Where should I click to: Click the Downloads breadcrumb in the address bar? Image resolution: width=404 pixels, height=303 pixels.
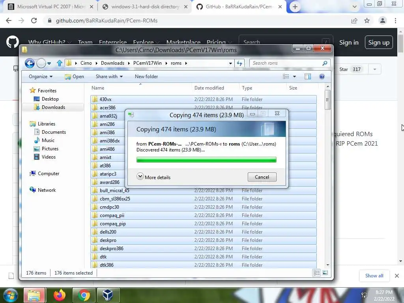pos(112,63)
